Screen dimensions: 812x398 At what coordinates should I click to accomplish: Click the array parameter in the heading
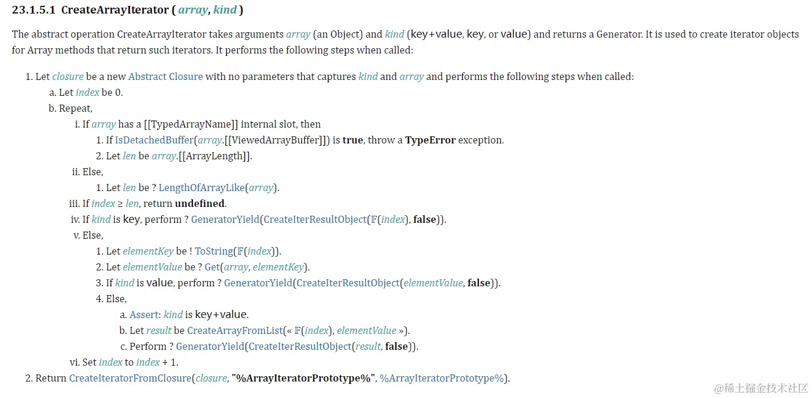coord(192,10)
